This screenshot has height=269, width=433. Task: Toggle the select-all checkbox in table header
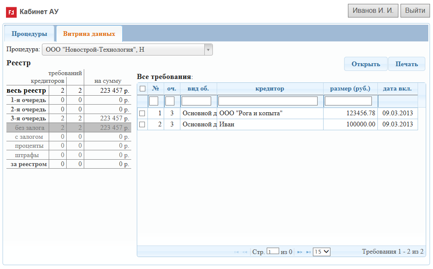(143, 89)
